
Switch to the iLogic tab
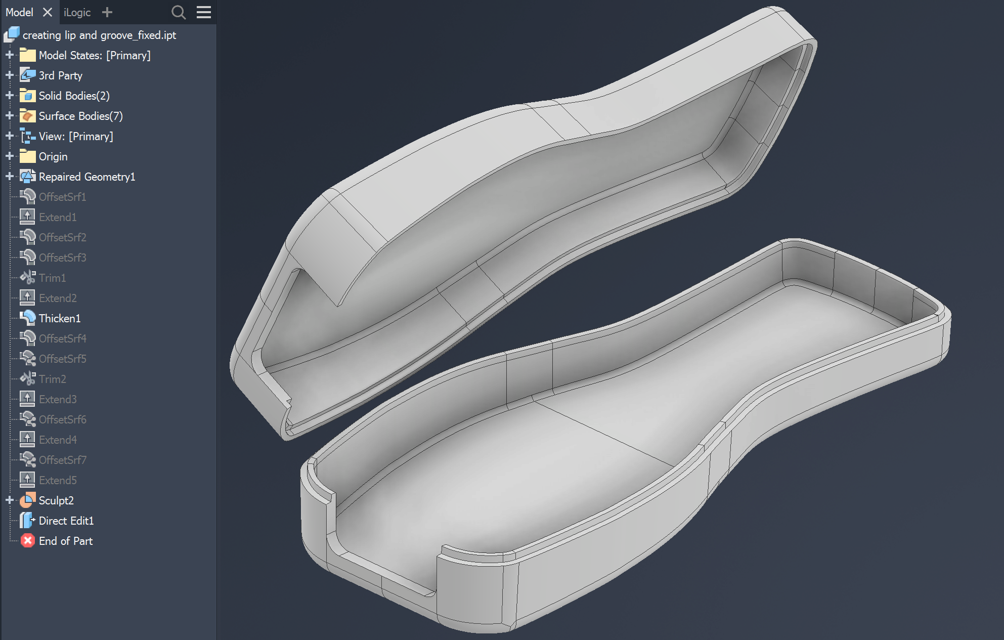click(77, 12)
